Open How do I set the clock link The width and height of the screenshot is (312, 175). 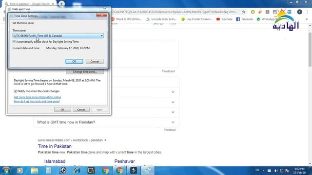point(37,102)
